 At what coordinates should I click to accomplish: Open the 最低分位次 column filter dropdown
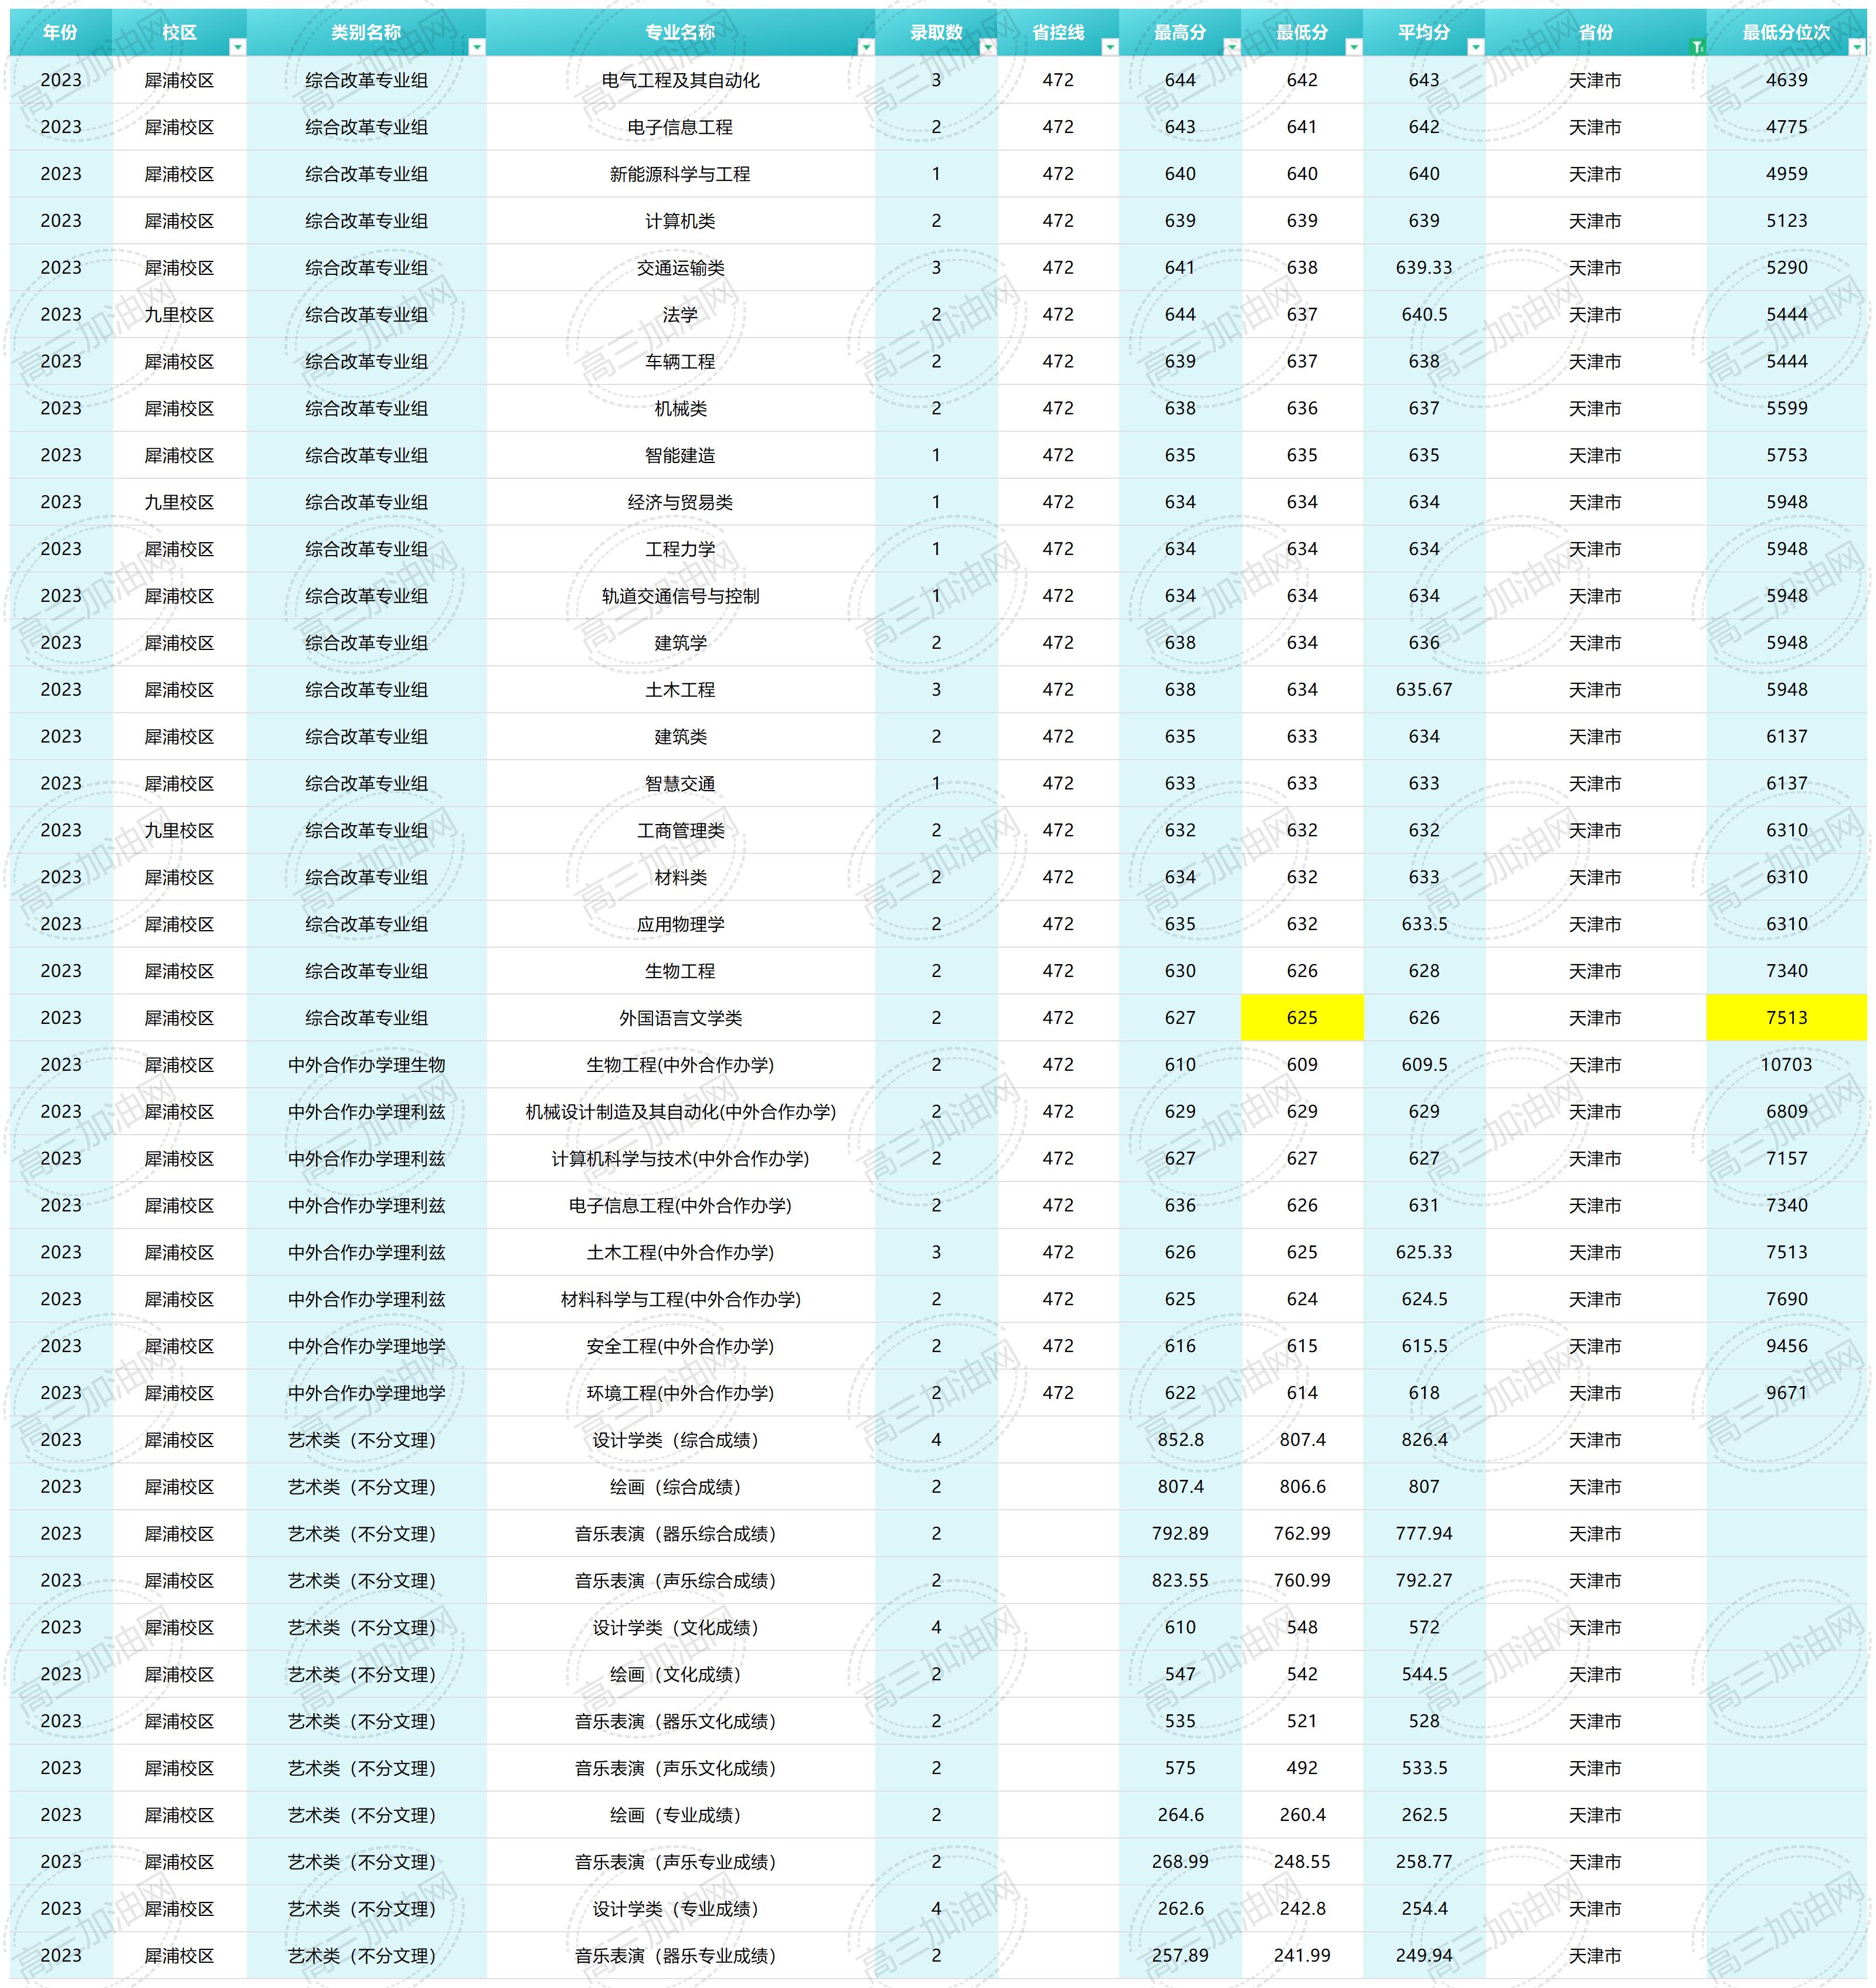pyautogui.click(x=1858, y=47)
